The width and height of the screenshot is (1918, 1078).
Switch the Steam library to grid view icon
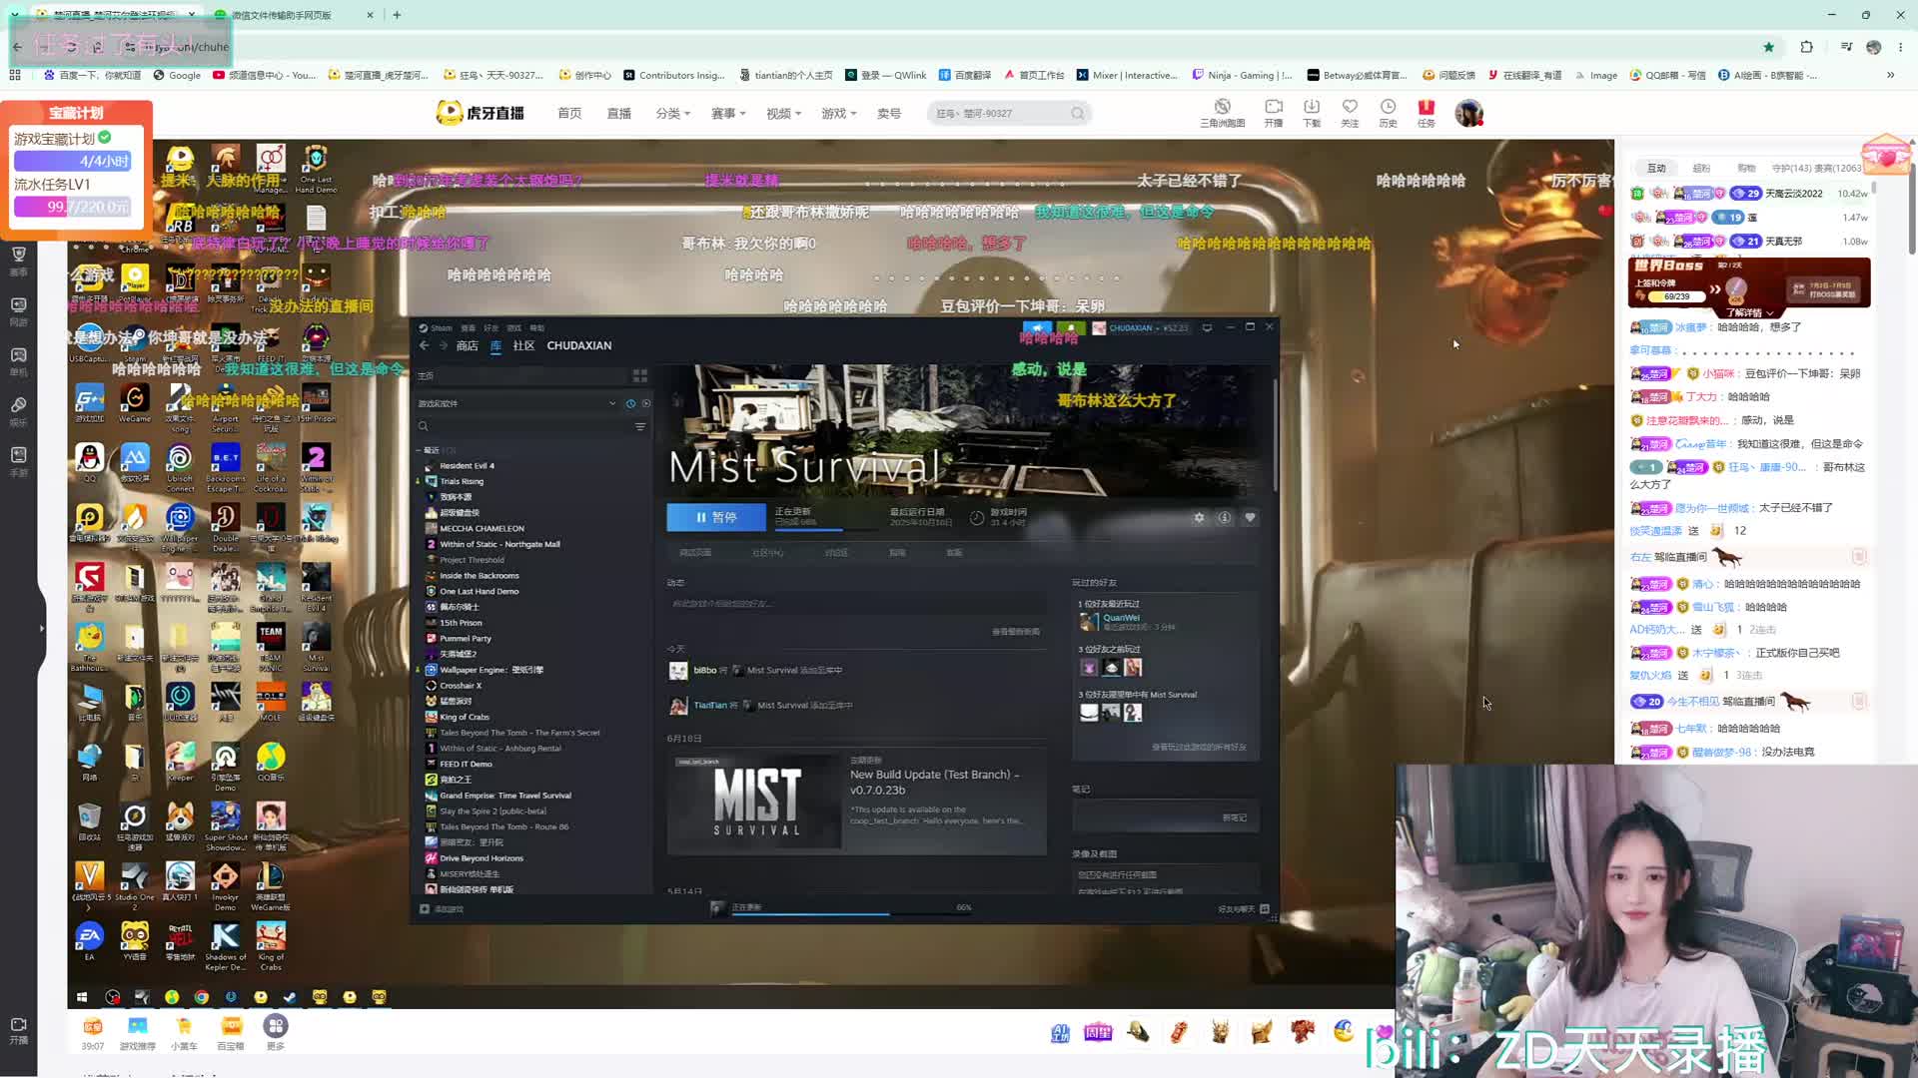pyautogui.click(x=640, y=375)
